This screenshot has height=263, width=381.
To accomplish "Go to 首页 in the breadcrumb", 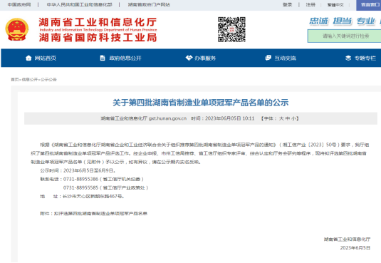I will (14, 80).
